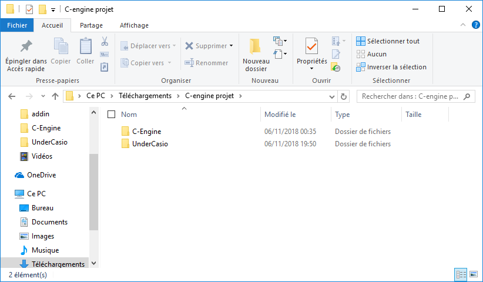Click the search magnifier icon
483x282 pixels.
tap(467, 96)
